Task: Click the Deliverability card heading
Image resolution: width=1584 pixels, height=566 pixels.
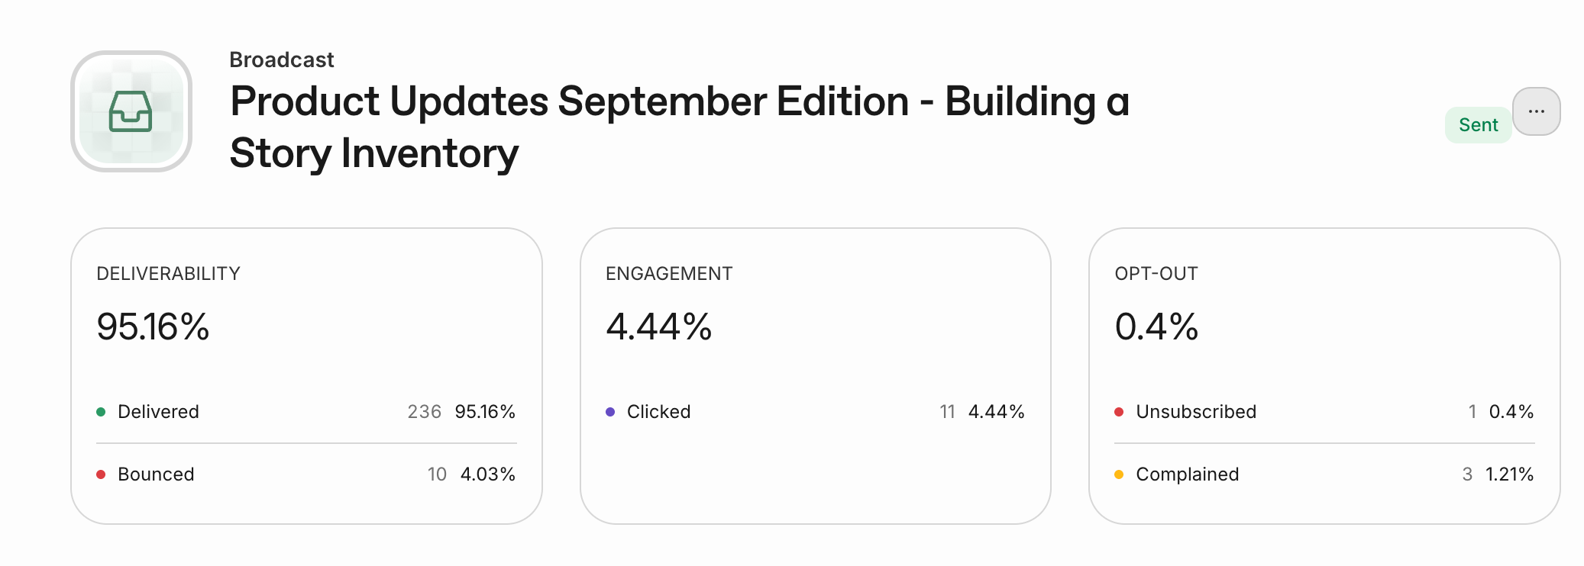Action: [168, 274]
